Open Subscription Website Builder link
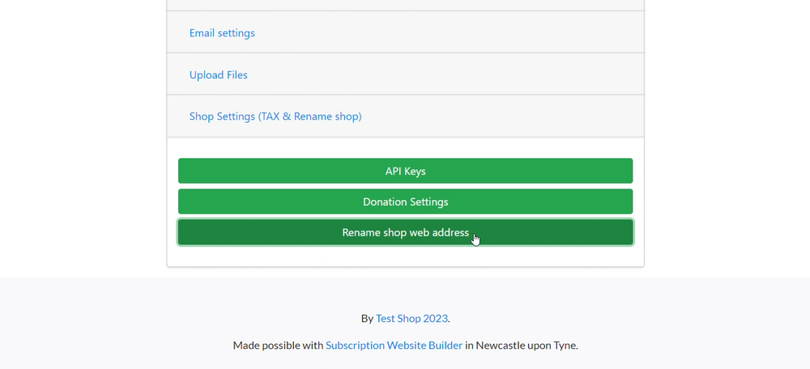Image resolution: width=810 pixels, height=369 pixels. coord(394,346)
